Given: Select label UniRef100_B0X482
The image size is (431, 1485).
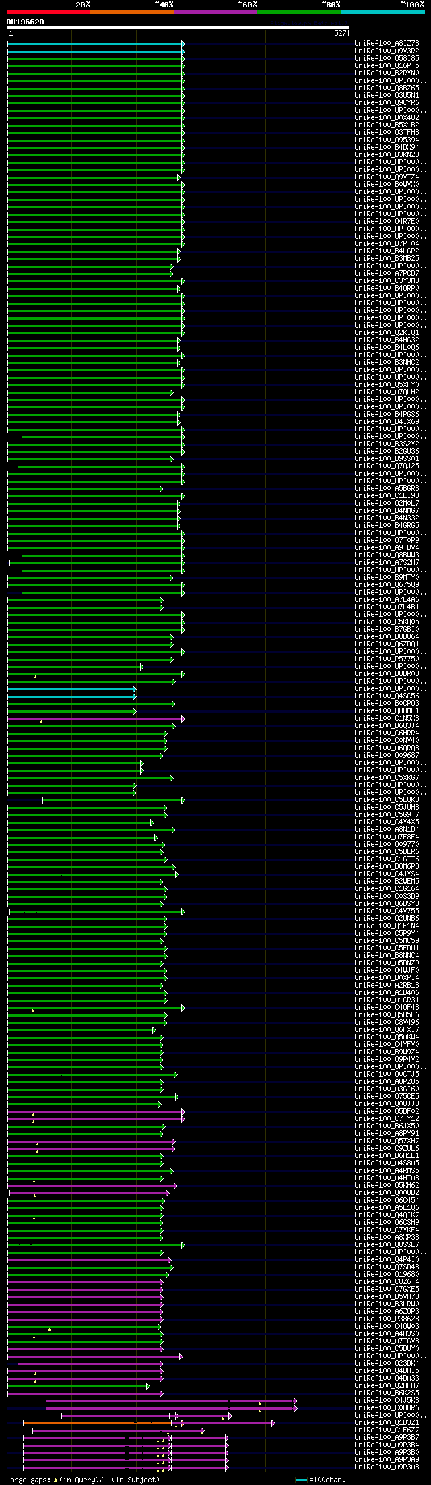Looking at the screenshot, I should click(x=387, y=117).
